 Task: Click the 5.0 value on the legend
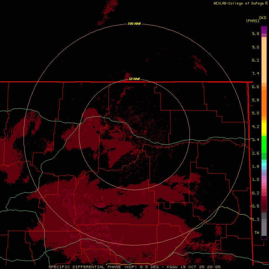(x=256, y=113)
